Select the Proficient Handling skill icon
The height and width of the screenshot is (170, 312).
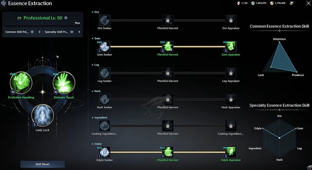coord(21,83)
